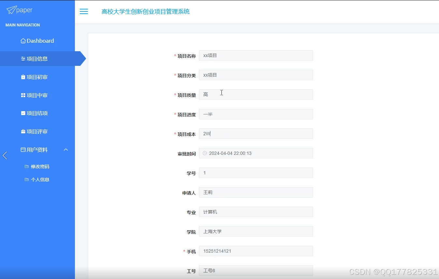
Task: Click the paper plane logo icon
Action: [x=11, y=10]
